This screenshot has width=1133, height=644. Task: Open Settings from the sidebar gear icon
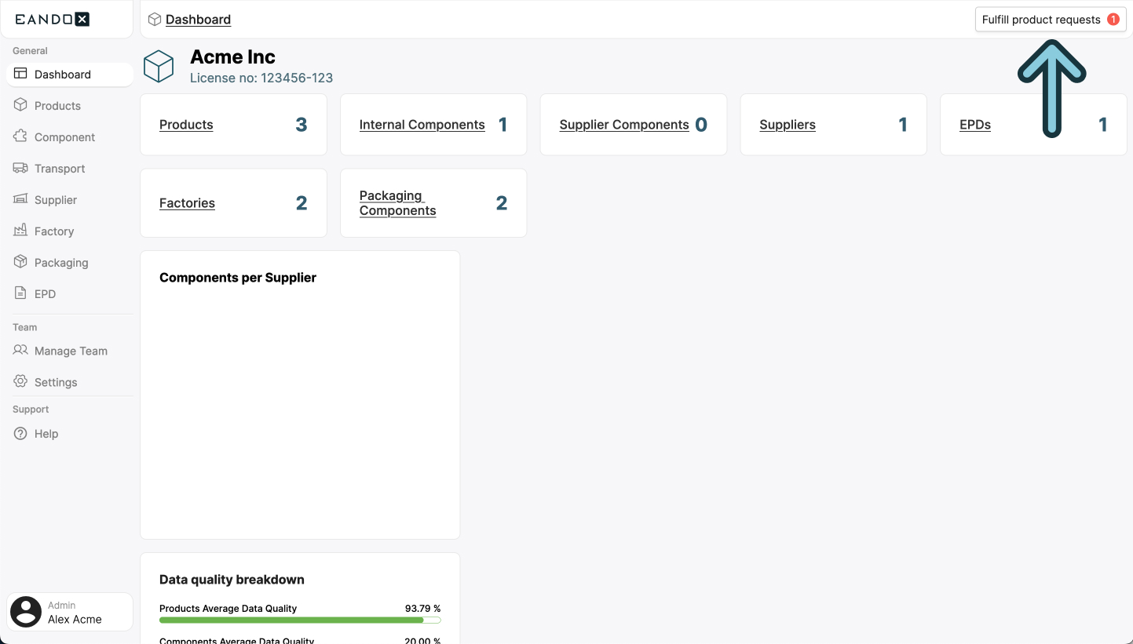coord(20,382)
